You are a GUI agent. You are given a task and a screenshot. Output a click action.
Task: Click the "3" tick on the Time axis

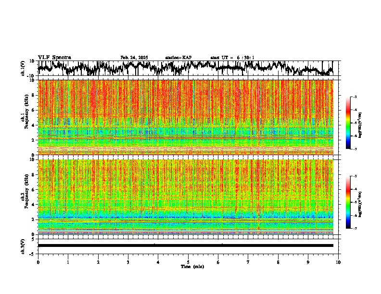click(128, 262)
